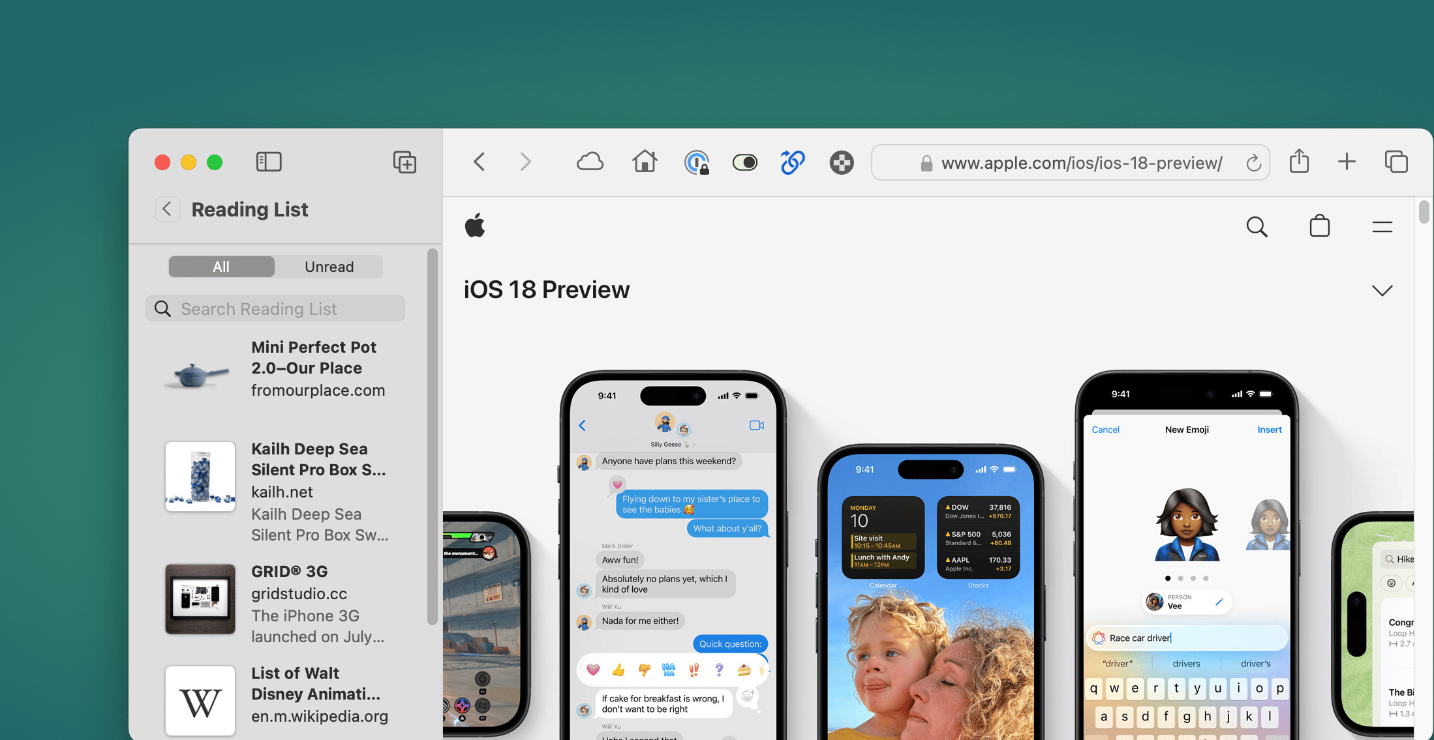Click the Stocks widget on phone
Screen dimensions: 1434x740
pos(978,538)
